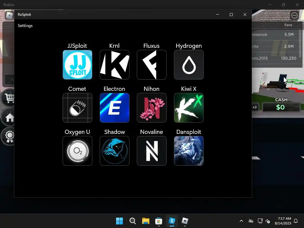The width and height of the screenshot is (304, 228).
Task: Click the $0 cash display in Roblox
Action: (281, 107)
